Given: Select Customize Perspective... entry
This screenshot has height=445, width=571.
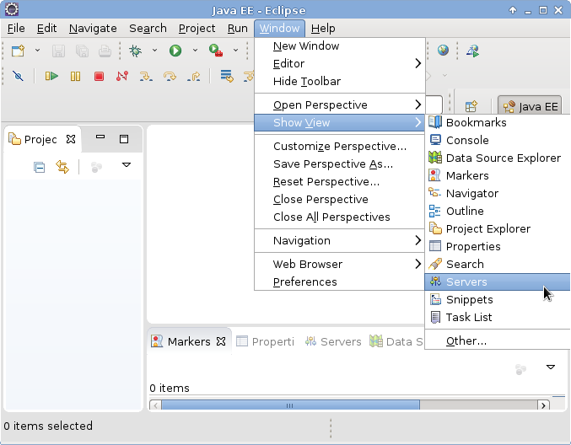Looking at the screenshot, I should (340, 147).
